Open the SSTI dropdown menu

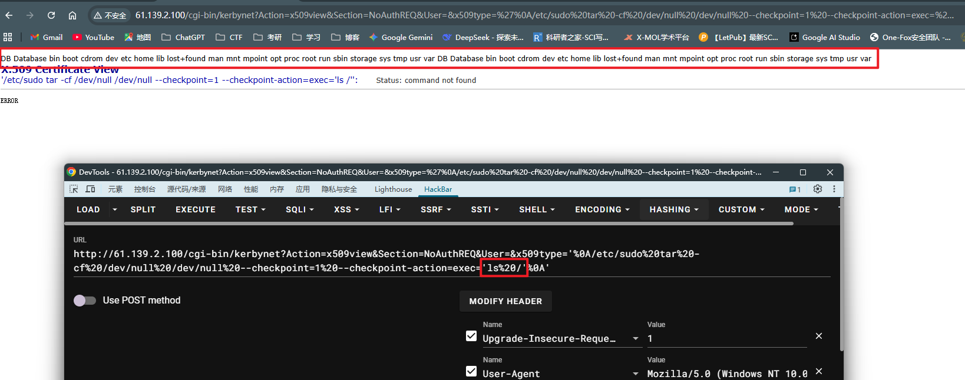click(485, 209)
